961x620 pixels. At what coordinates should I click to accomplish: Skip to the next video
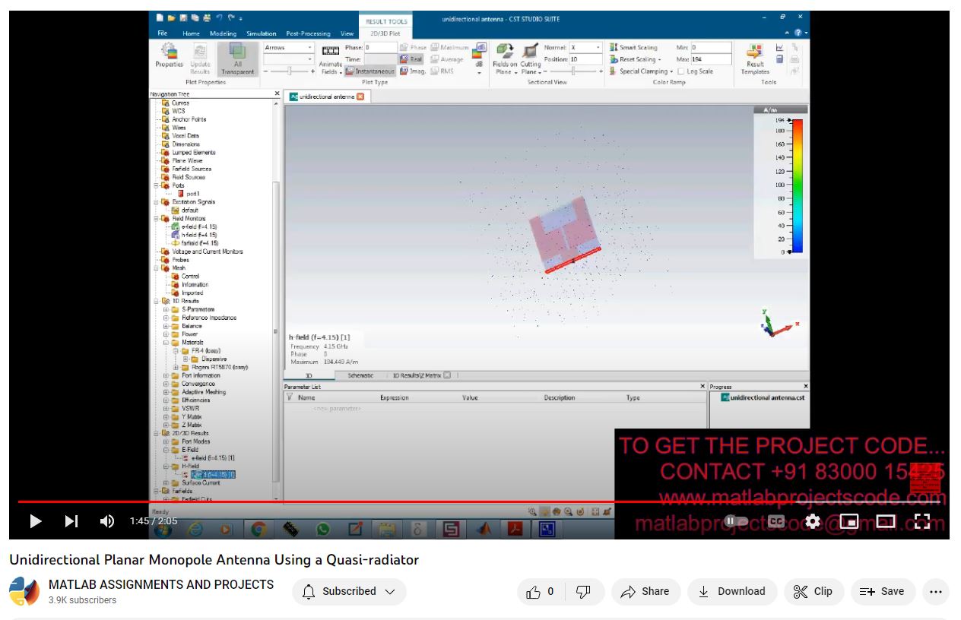(x=71, y=521)
